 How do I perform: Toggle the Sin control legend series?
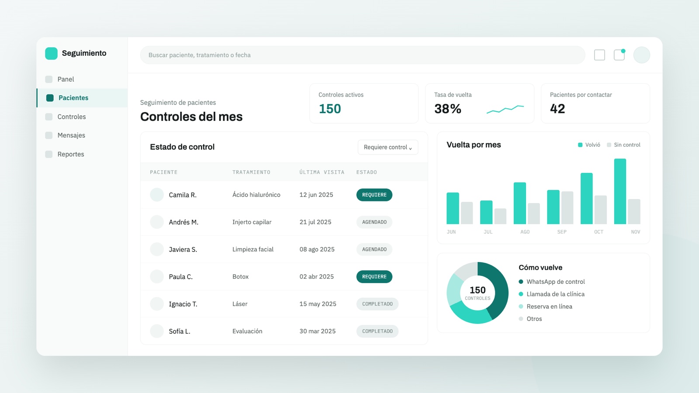coord(623,145)
